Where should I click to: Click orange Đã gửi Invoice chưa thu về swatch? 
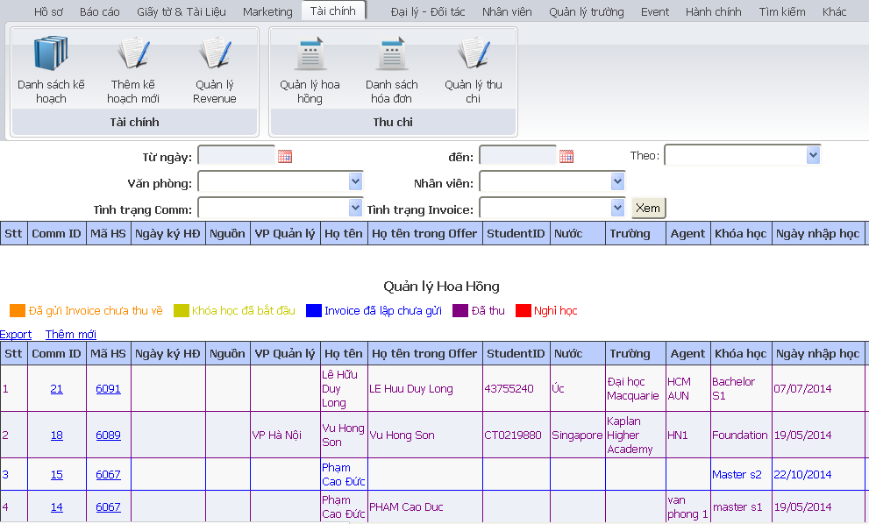[x=18, y=311]
